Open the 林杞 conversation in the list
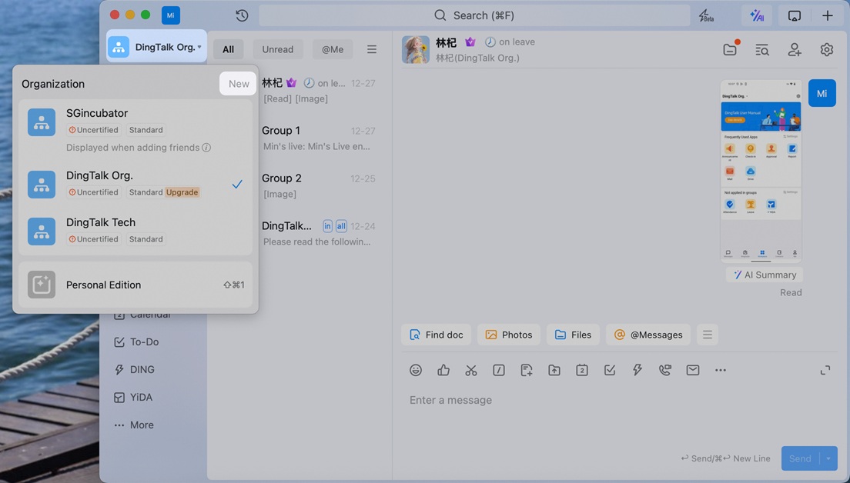The height and width of the screenshot is (483, 850). (x=318, y=91)
